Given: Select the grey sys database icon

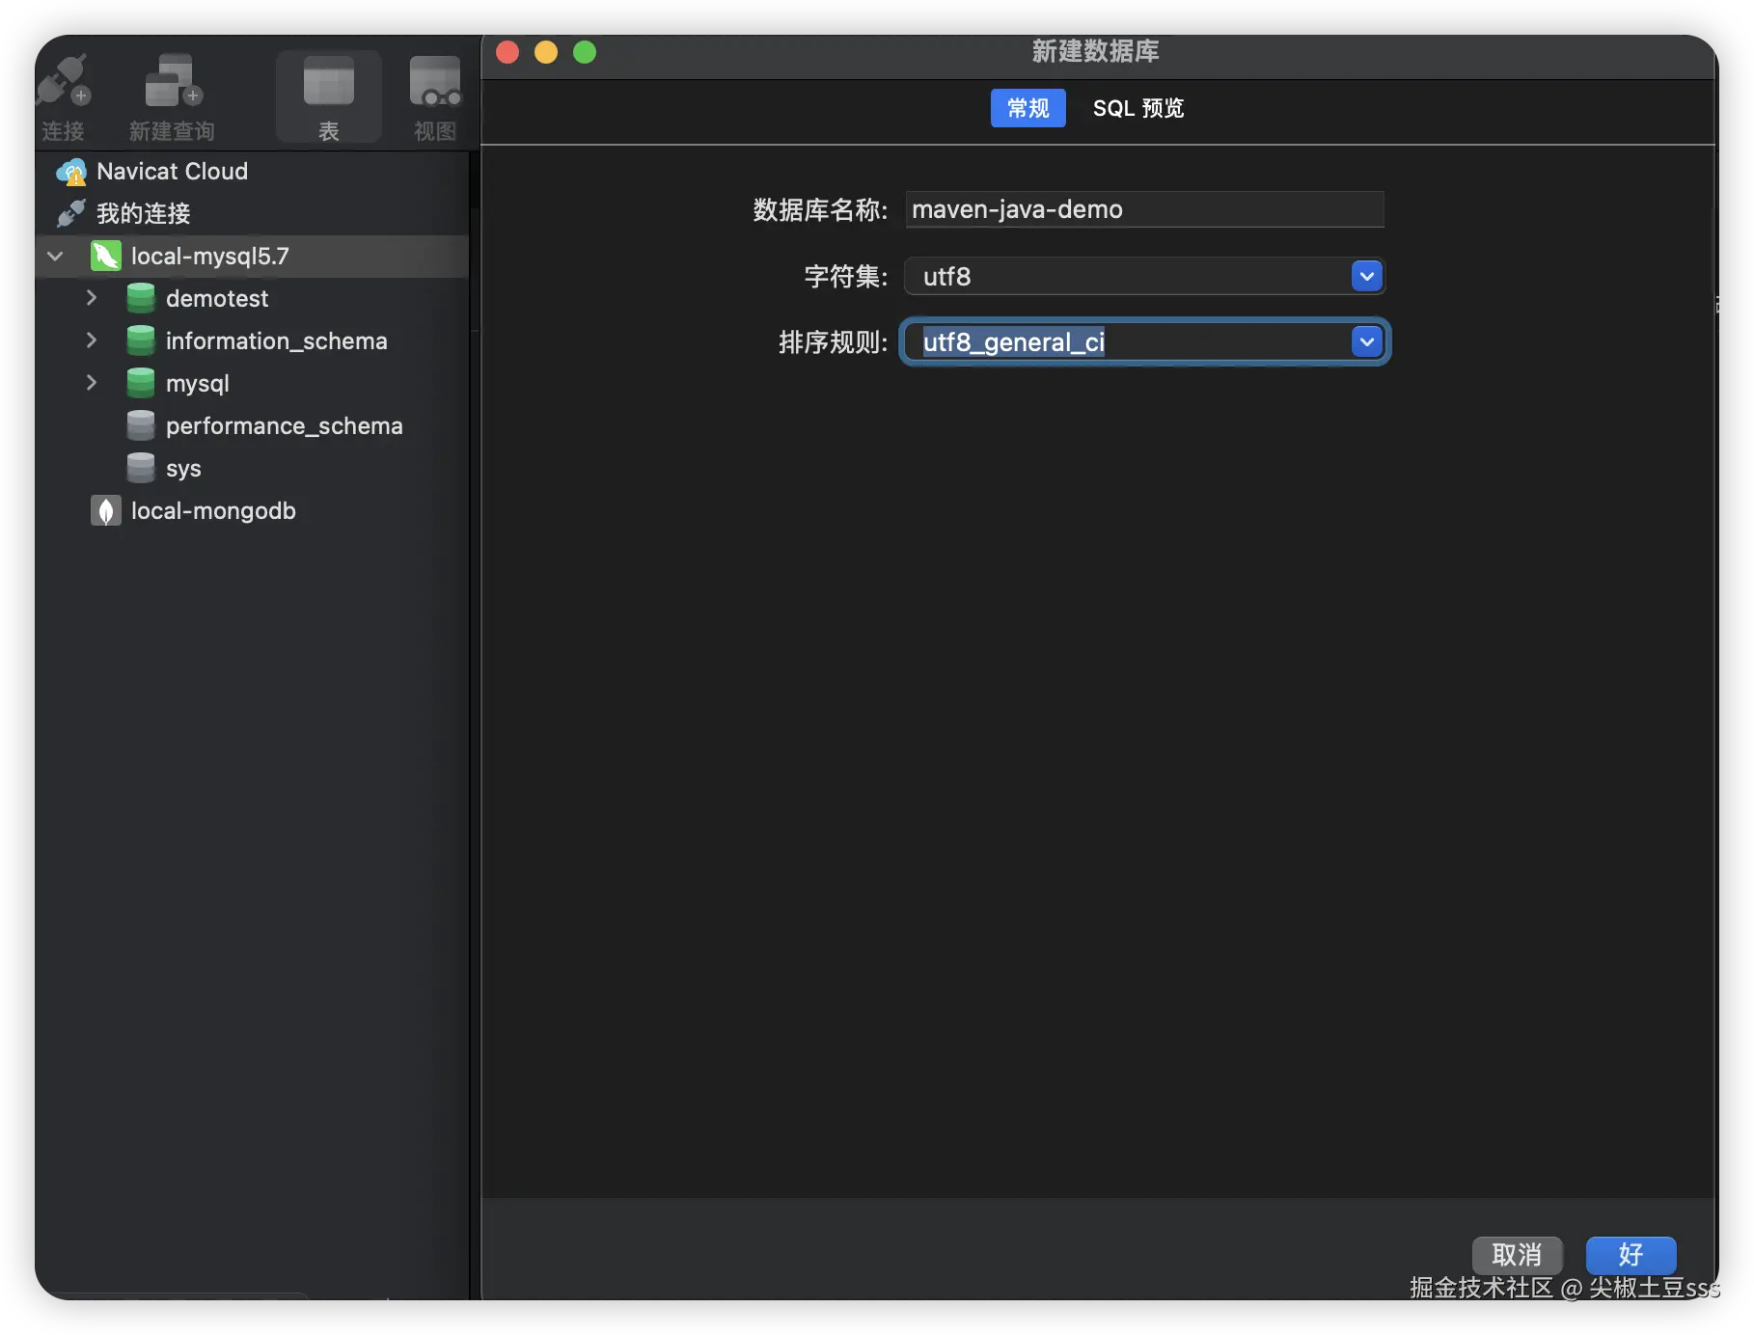Looking at the screenshot, I should point(141,469).
